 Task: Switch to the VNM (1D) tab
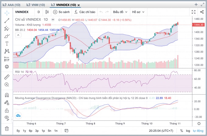36,5
